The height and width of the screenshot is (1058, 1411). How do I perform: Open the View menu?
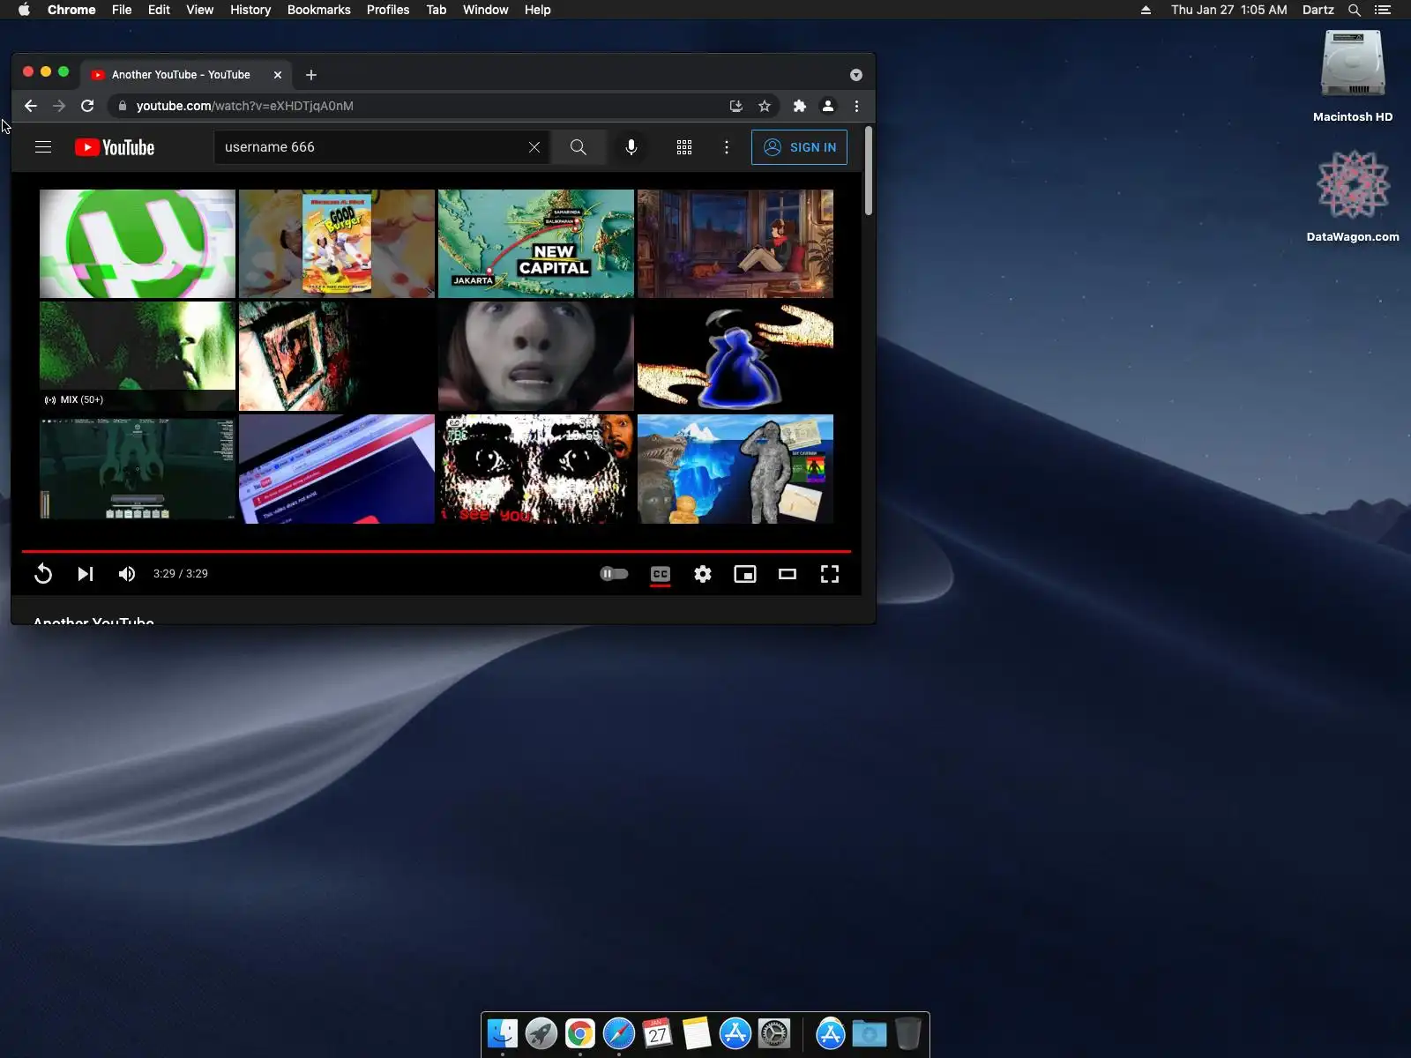tap(200, 10)
